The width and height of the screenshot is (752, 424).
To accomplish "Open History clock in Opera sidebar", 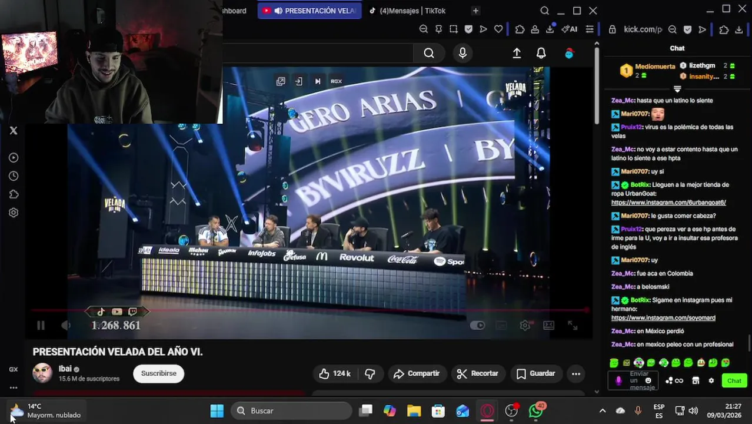I will [14, 176].
